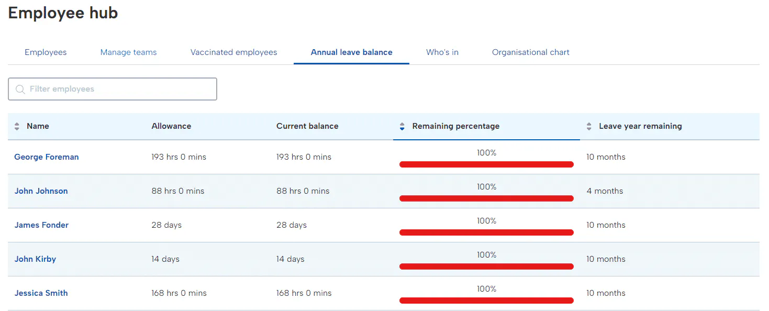Click Leave year remaining sort arrows
Viewport: 769px width, 311px height.
pos(589,126)
